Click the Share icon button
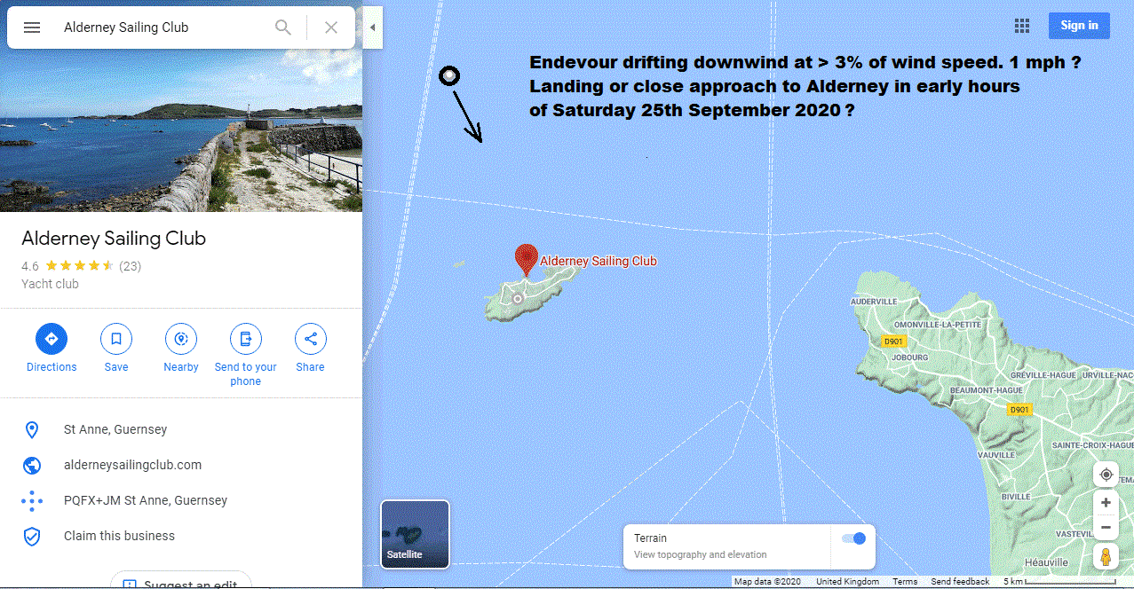Image resolution: width=1134 pixels, height=589 pixels. [311, 339]
